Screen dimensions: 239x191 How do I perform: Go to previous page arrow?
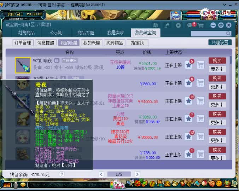(101, 174)
